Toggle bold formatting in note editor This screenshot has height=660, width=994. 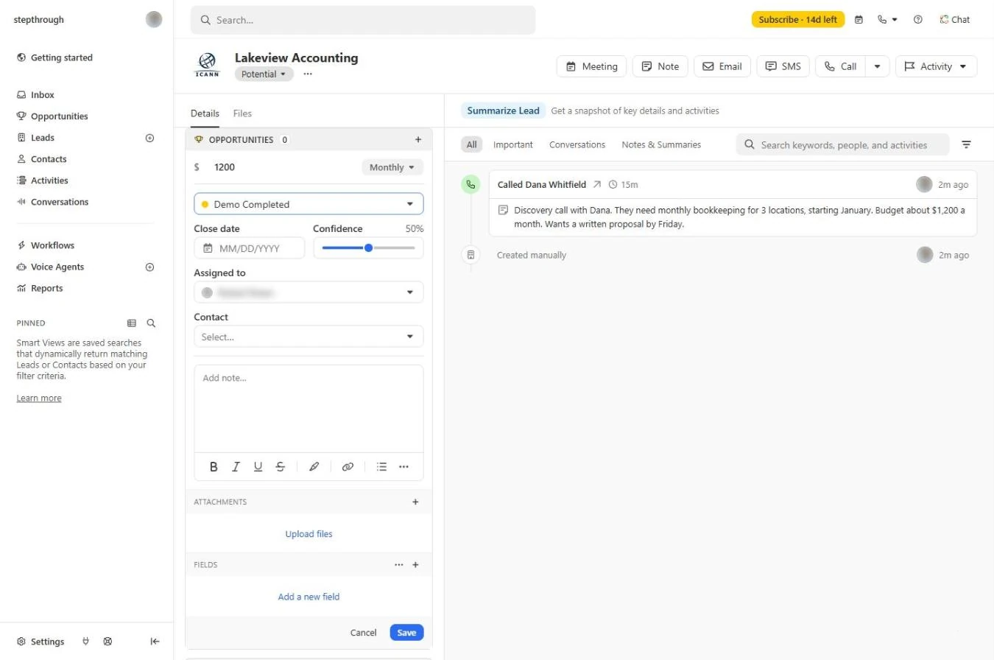(214, 466)
